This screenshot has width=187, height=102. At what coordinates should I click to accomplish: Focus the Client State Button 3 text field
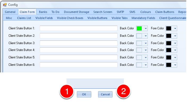coord(79,43)
